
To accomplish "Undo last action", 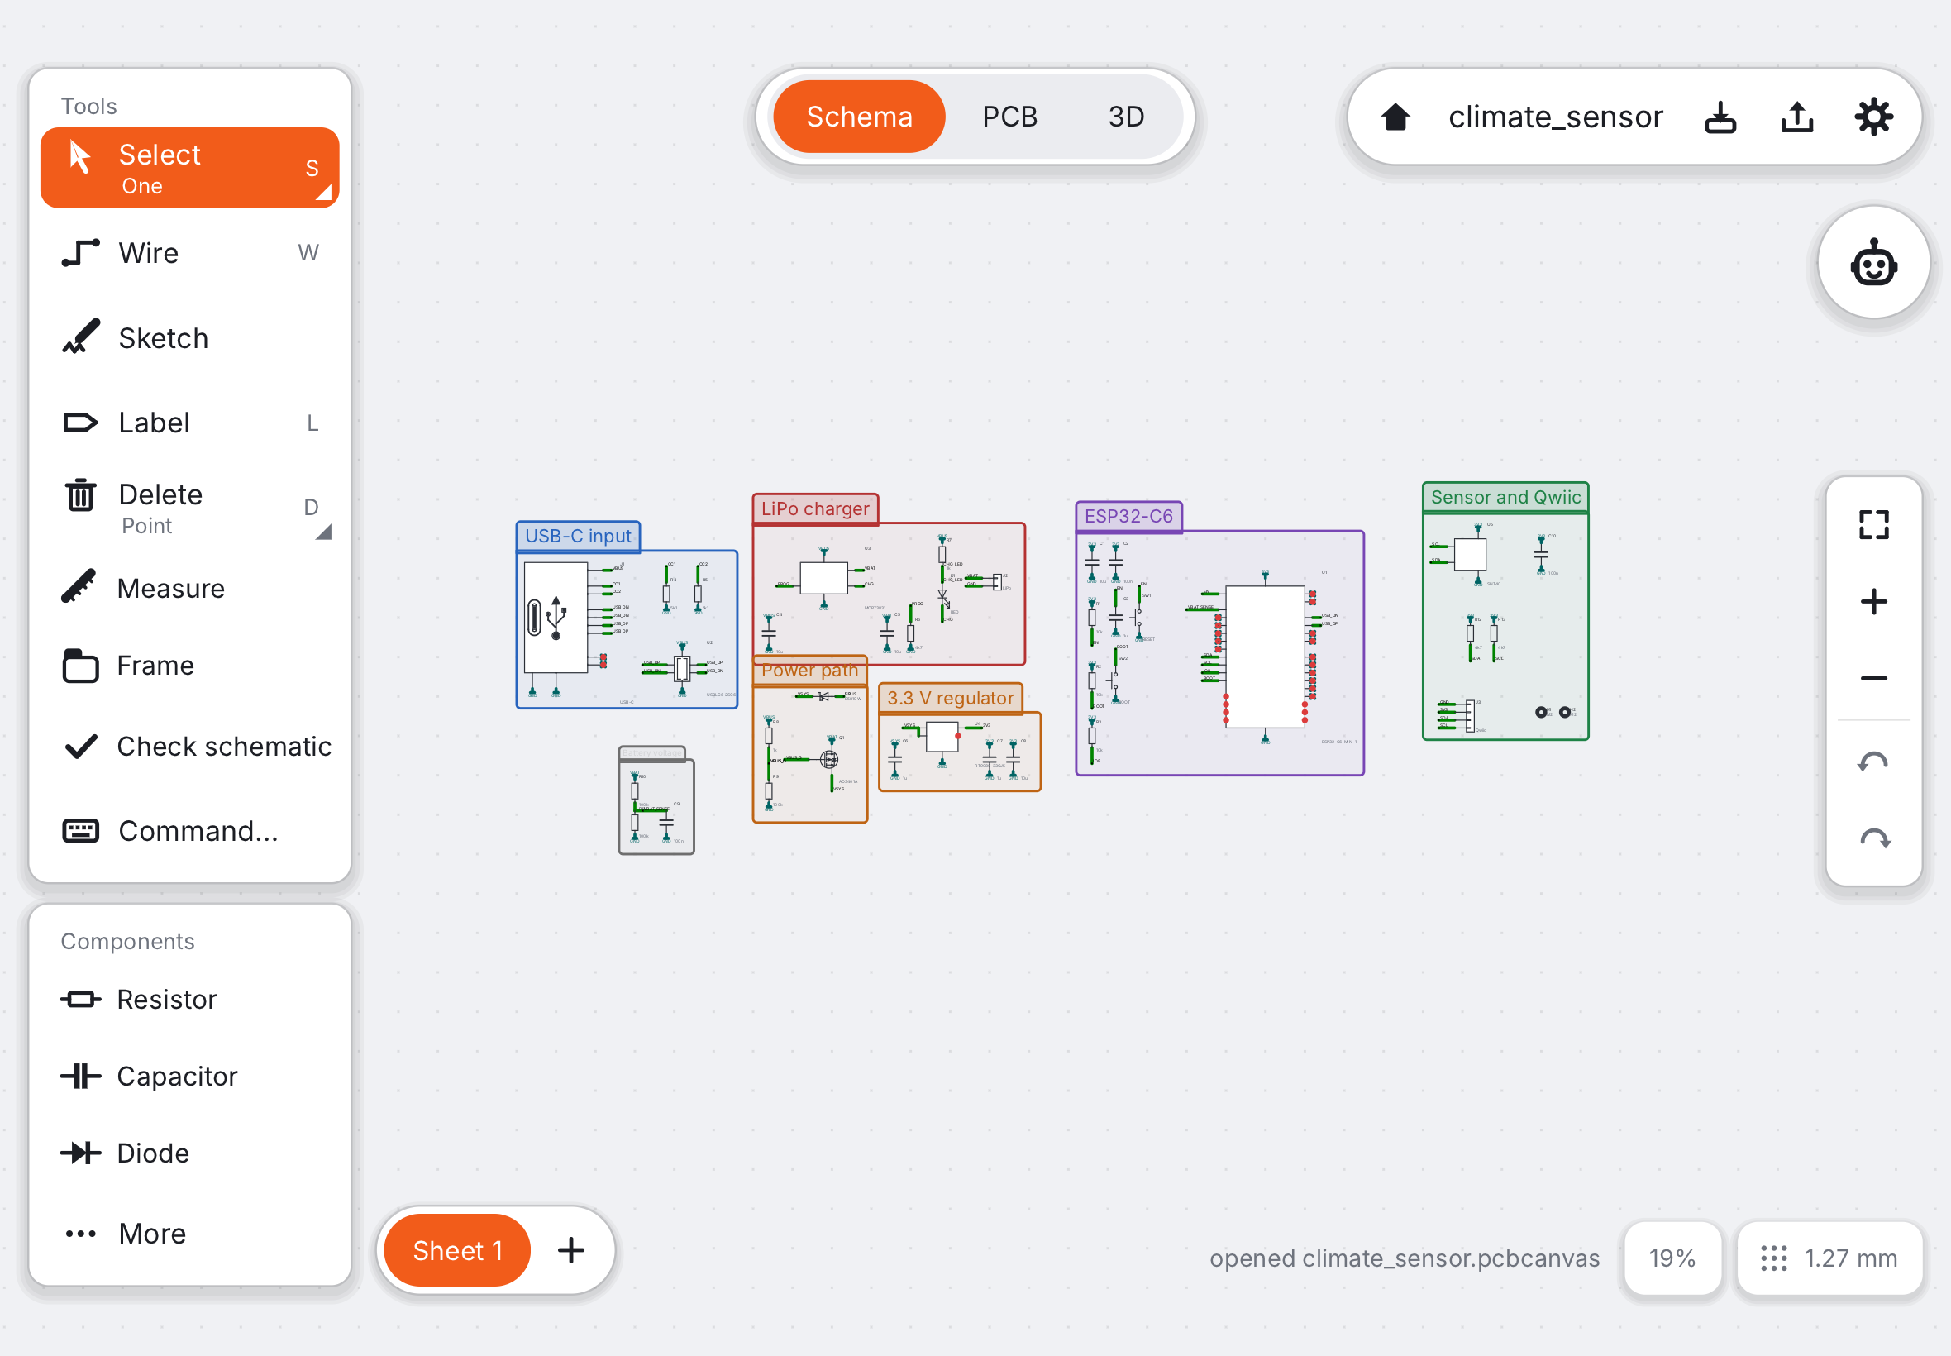I will (1872, 762).
